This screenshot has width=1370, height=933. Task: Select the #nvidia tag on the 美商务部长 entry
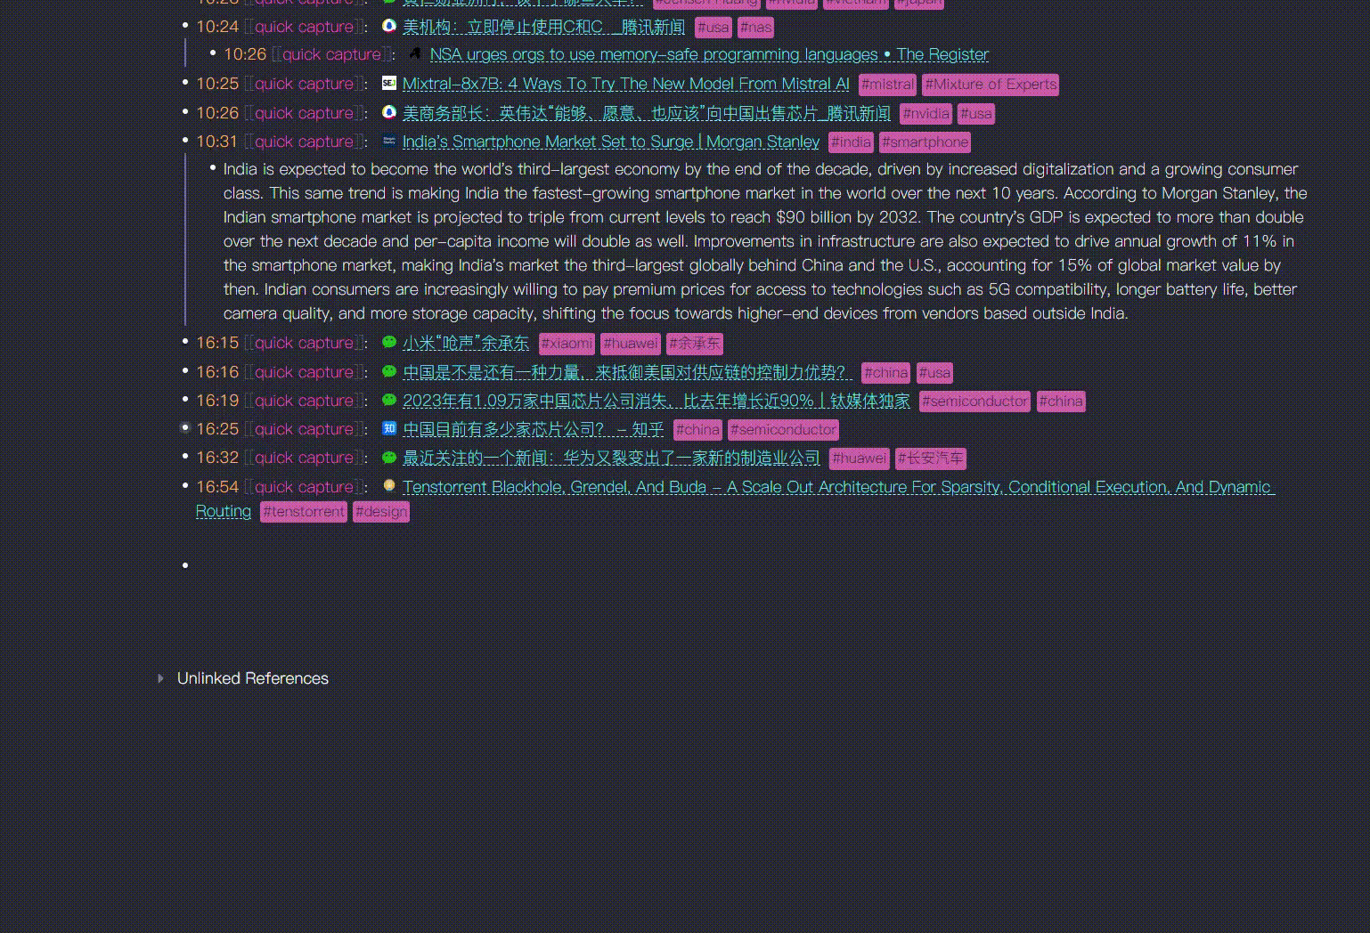click(x=926, y=114)
